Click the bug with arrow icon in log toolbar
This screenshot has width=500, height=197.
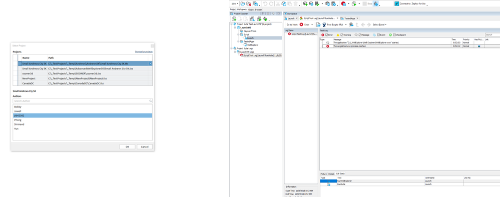coord(351,24)
